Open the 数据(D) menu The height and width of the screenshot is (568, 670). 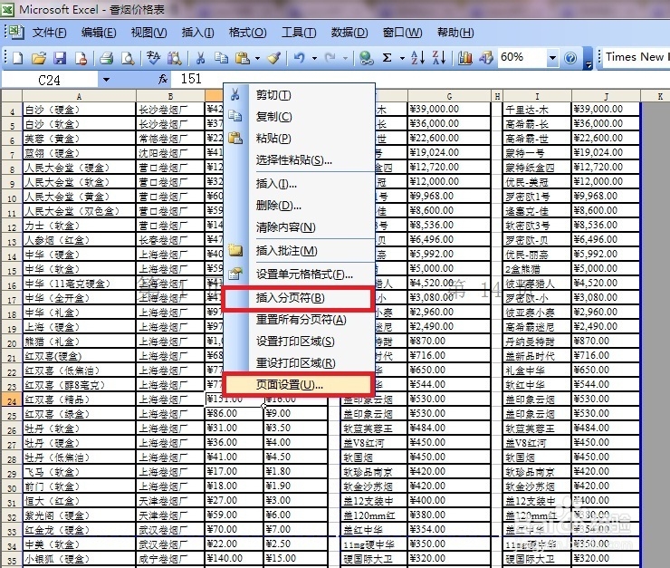pyautogui.click(x=349, y=33)
